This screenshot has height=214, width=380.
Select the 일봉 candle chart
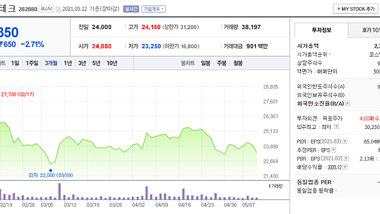pyautogui.click(x=205, y=64)
